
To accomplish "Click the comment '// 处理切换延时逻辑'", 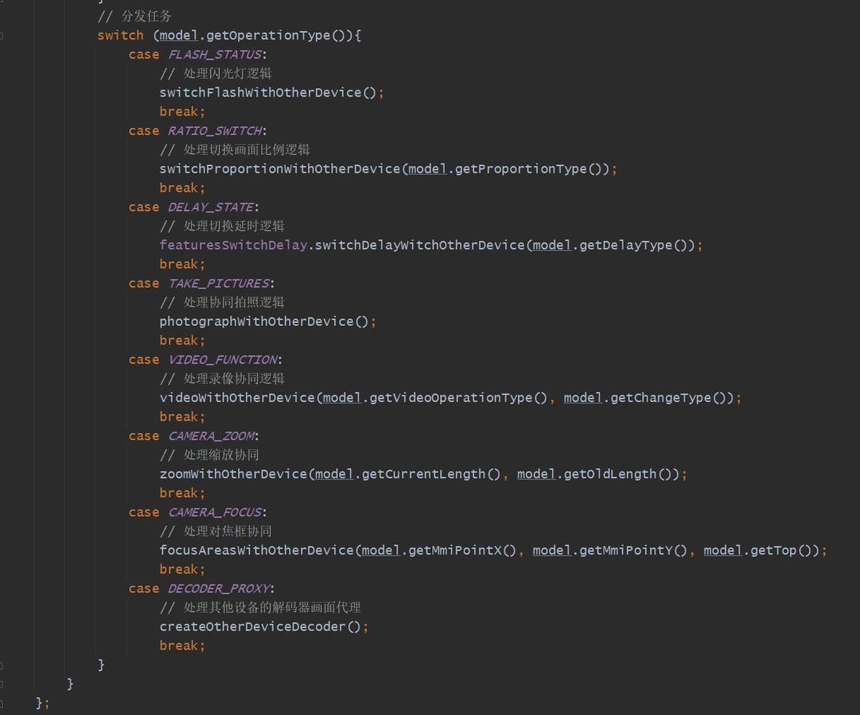I will coord(222,226).
